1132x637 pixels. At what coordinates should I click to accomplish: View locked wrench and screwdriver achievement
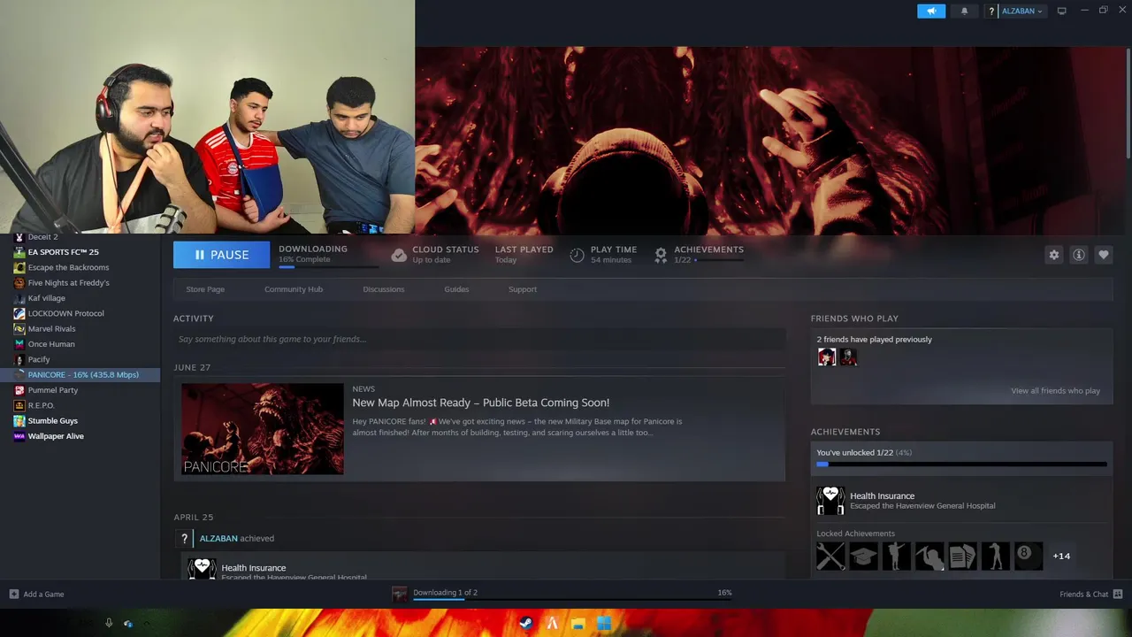point(830,556)
